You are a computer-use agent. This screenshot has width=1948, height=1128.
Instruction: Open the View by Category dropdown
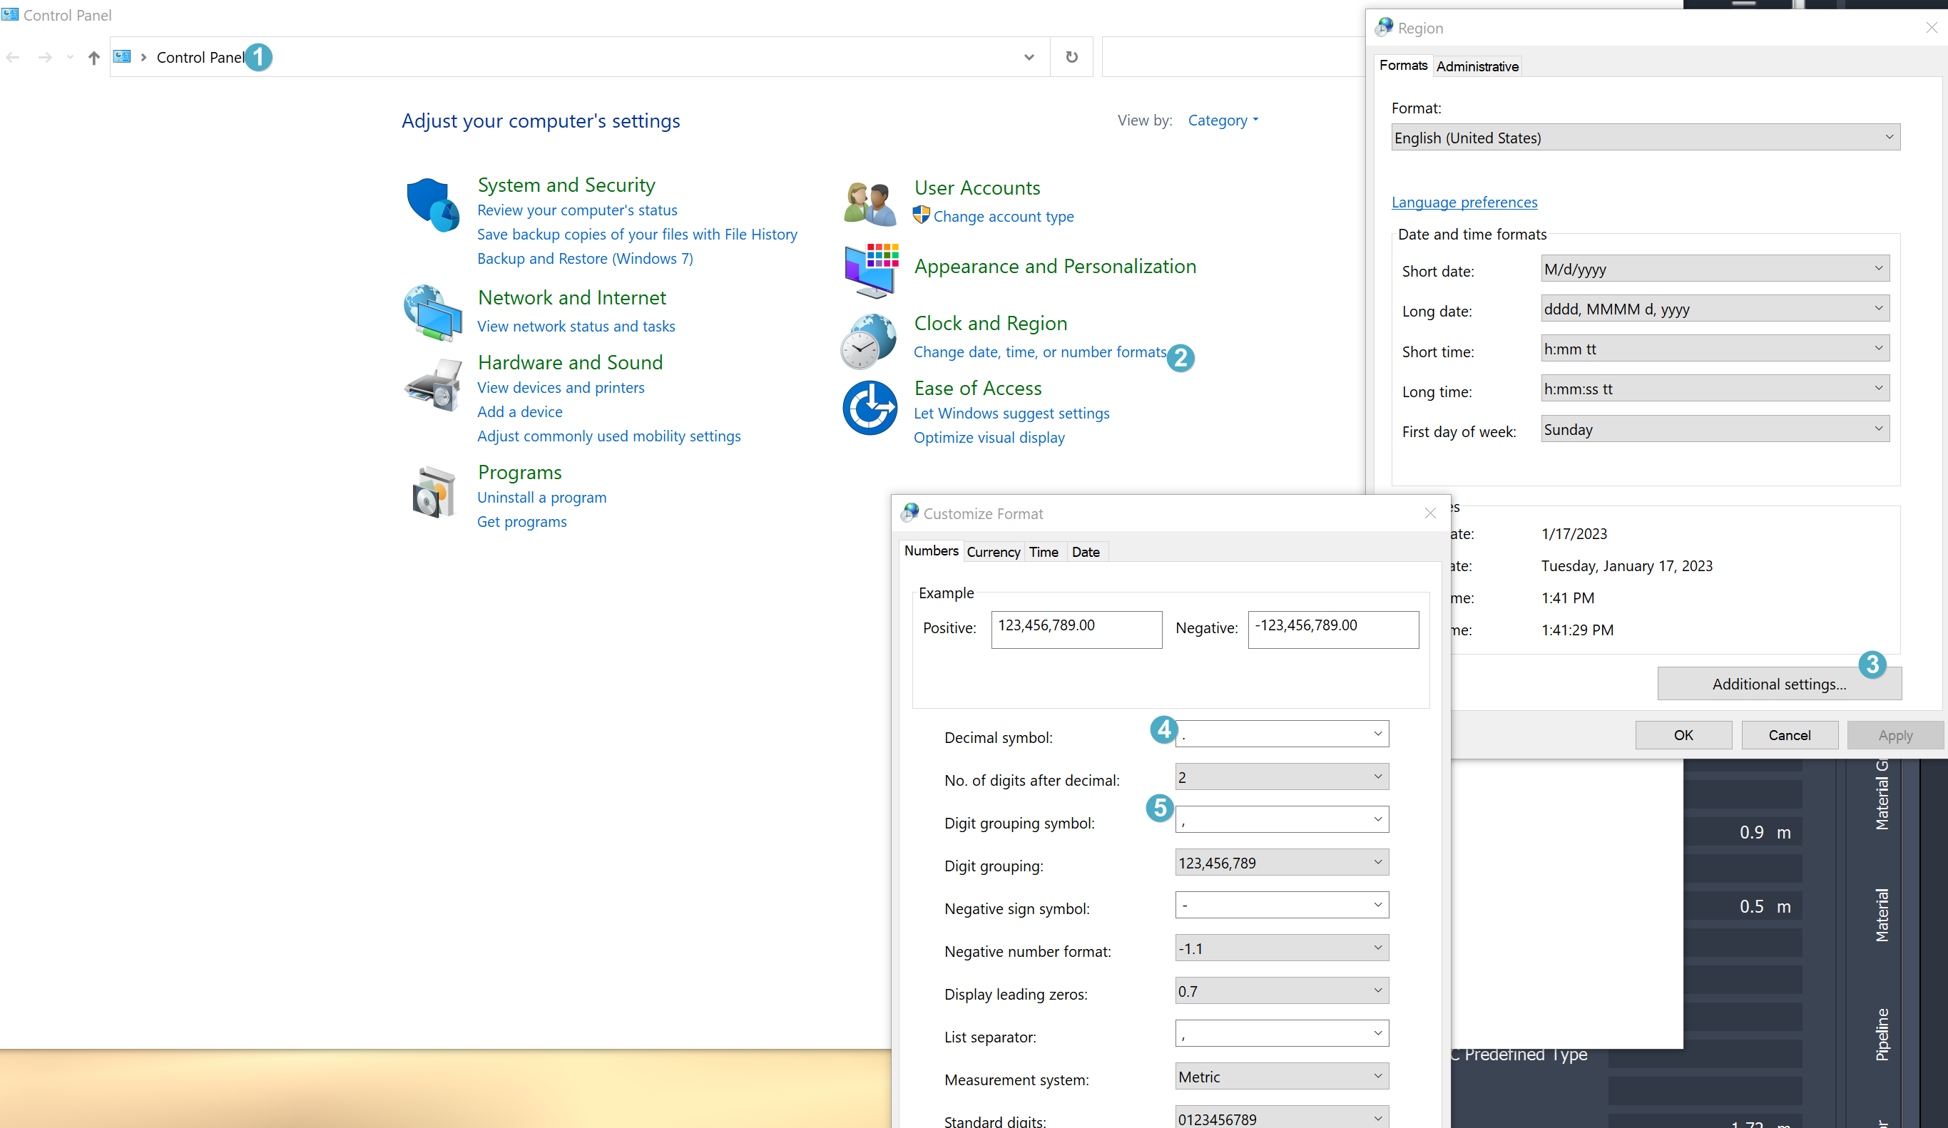coord(1223,121)
